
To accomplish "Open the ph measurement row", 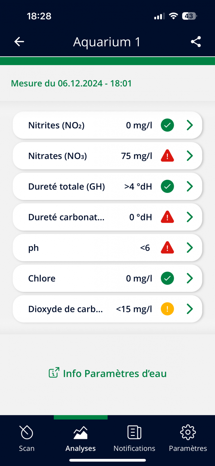I will point(107,248).
